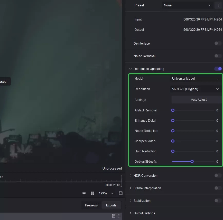This screenshot has height=220, width=223.
Task: Open the Model dropdown showing Universal Model
Action: (x=195, y=79)
